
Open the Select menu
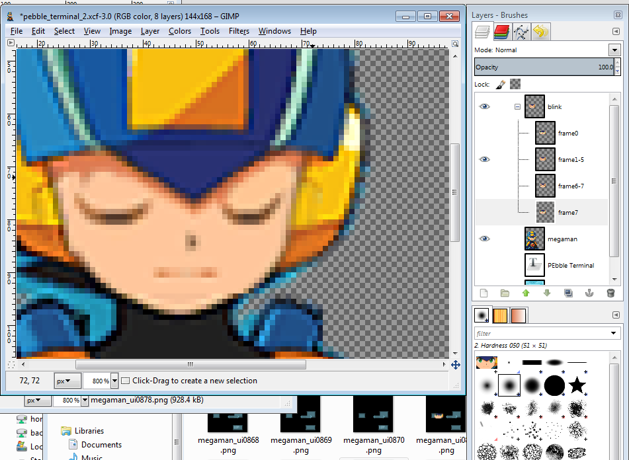(64, 31)
